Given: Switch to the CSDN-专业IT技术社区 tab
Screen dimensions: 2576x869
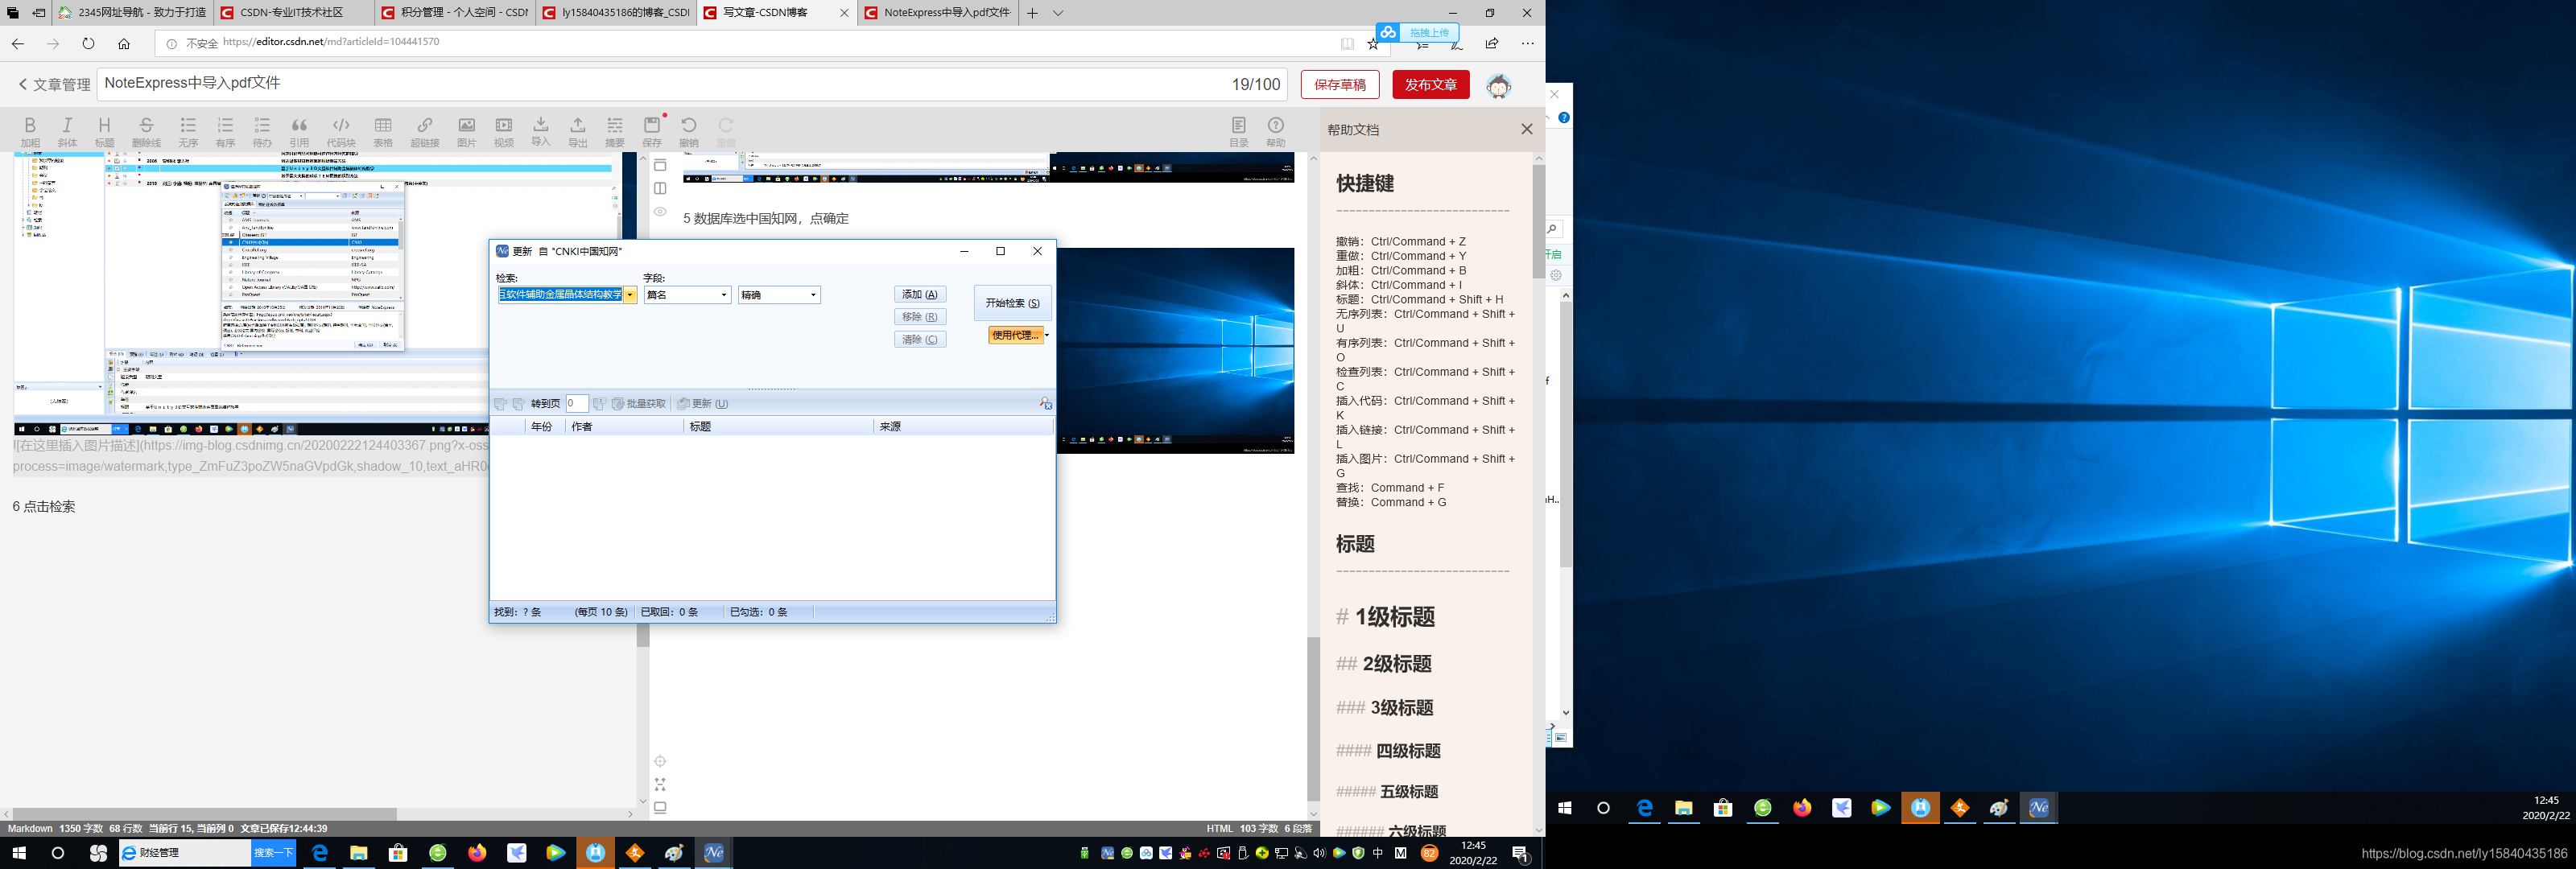Looking at the screenshot, I should coord(291,13).
